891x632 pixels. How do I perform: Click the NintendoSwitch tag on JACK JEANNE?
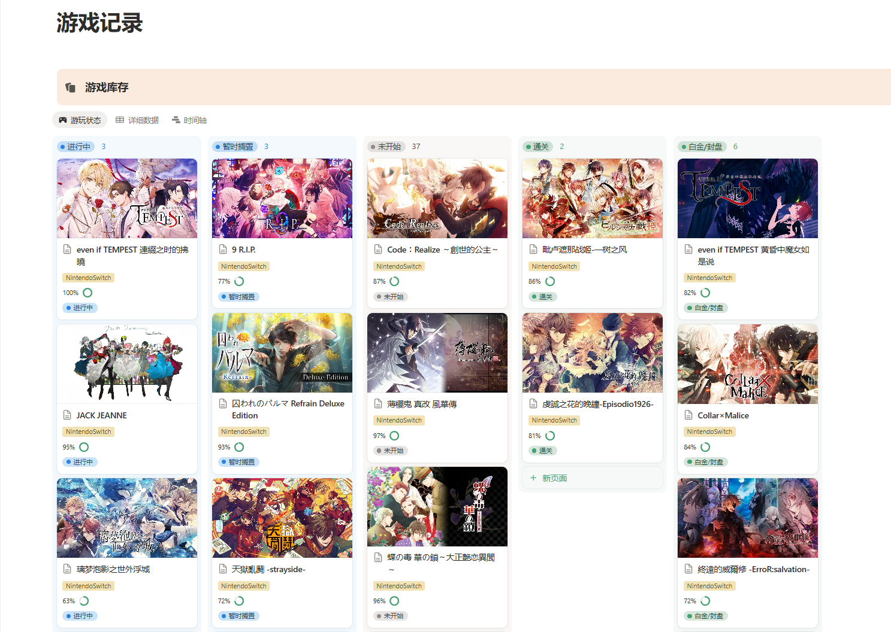[x=89, y=432]
